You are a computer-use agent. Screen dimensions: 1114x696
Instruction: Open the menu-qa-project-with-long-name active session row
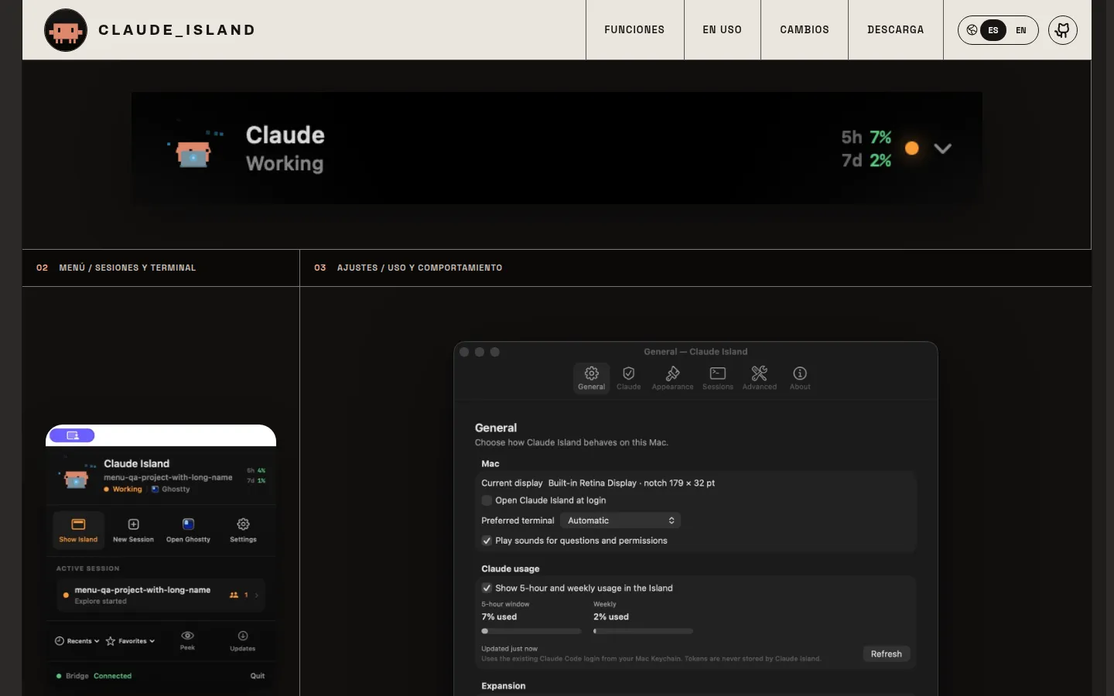click(161, 595)
